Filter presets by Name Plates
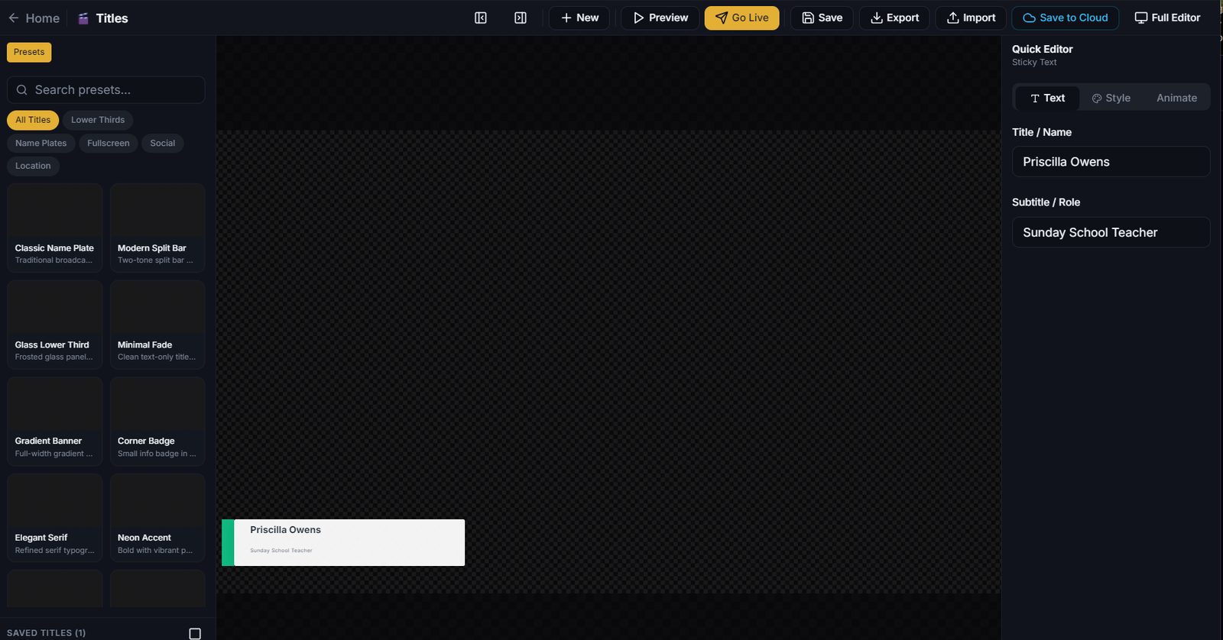Viewport: 1223px width, 640px height. tap(41, 143)
